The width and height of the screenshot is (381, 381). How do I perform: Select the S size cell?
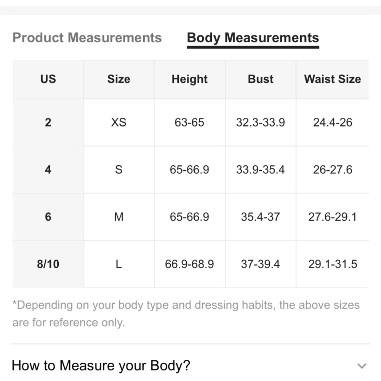click(119, 170)
